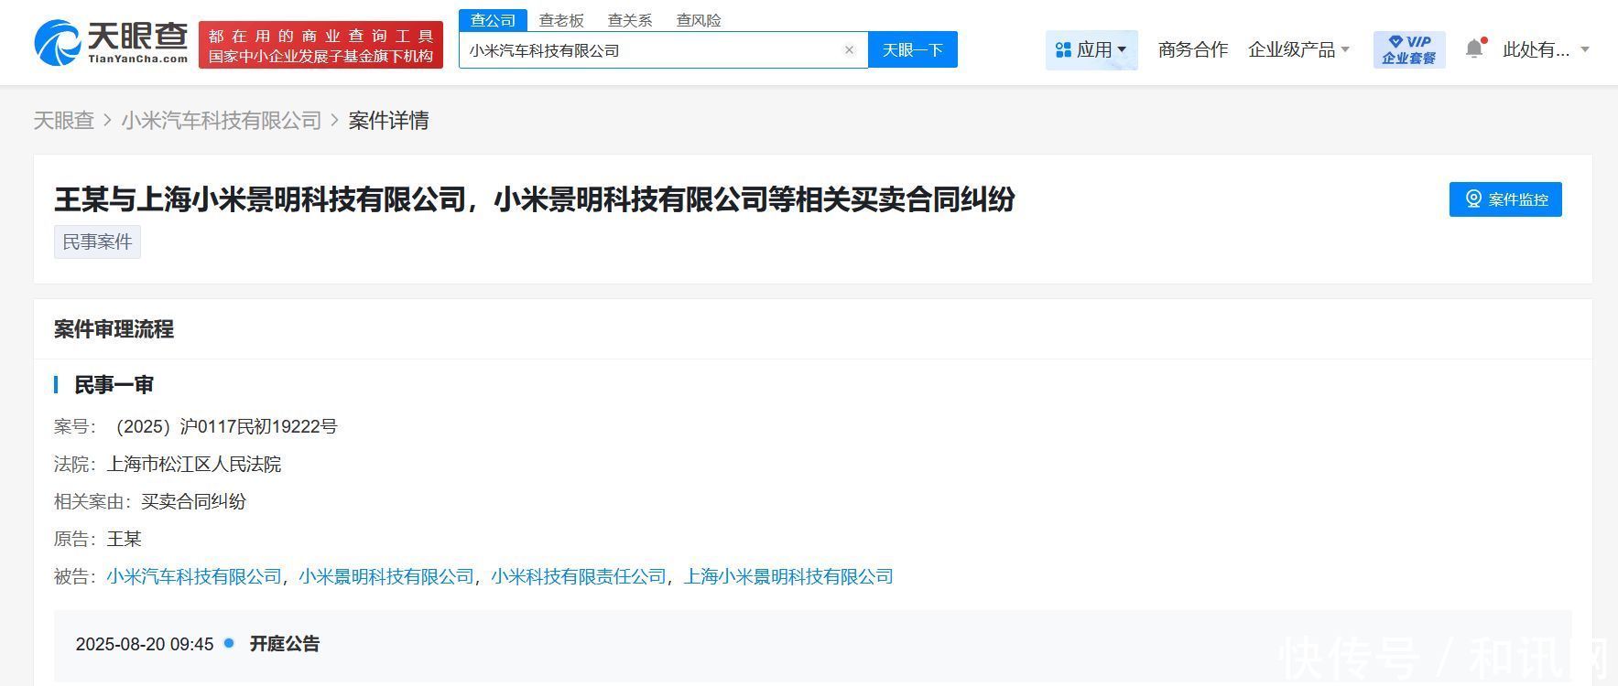Open defendant 小米科技有限责任公司 link

pyautogui.click(x=579, y=576)
